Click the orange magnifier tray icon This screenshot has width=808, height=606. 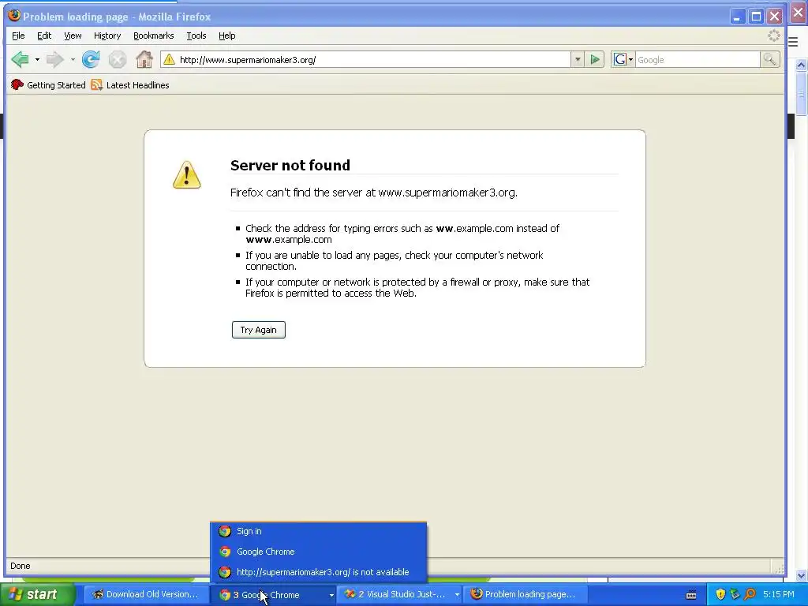[x=750, y=594]
